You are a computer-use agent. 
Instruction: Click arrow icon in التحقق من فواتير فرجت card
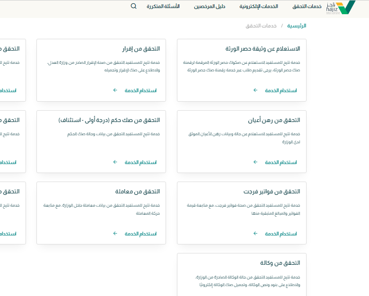coord(255,234)
